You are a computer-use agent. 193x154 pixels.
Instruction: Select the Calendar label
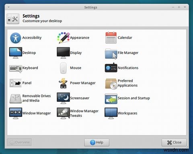click(125, 38)
